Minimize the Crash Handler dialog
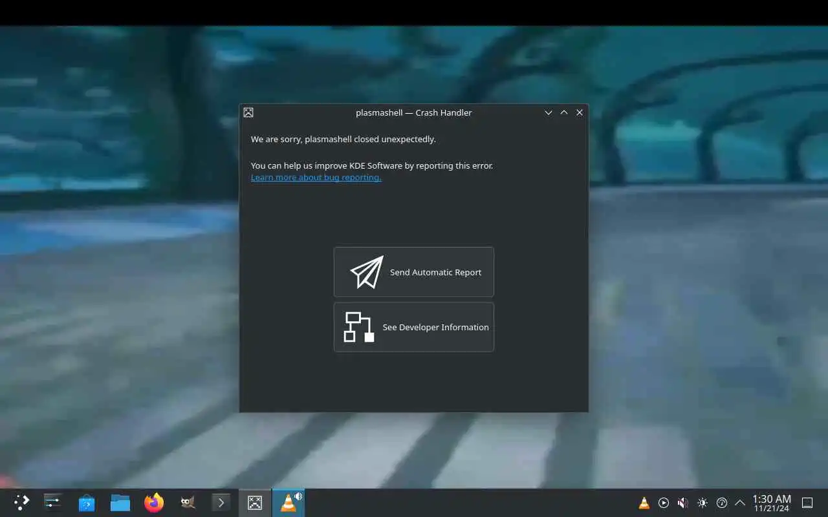Screen dimensions: 828x517 coord(549,112)
